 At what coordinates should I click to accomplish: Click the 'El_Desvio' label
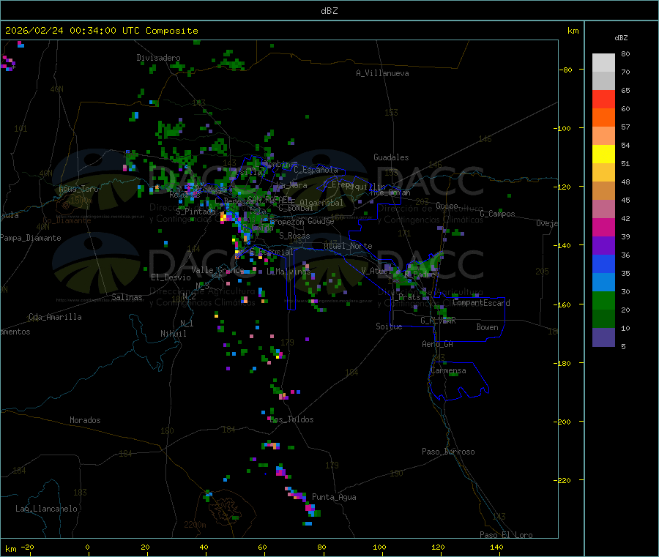[171, 277]
